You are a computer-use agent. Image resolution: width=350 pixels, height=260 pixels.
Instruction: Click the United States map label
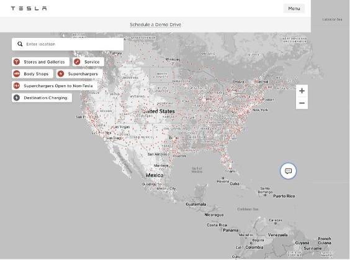point(158,111)
